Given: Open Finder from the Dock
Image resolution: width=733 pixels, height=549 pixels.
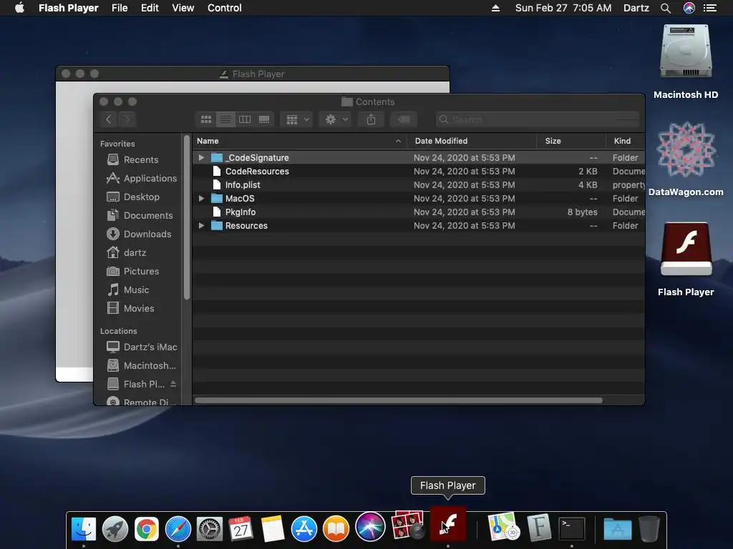Looking at the screenshot, I should coord(84,529).
